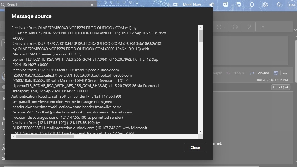The image size is (297, 167).
Task: Click the horizontal scrollbar thumb in Message source
Action: (x=45, y=136)
